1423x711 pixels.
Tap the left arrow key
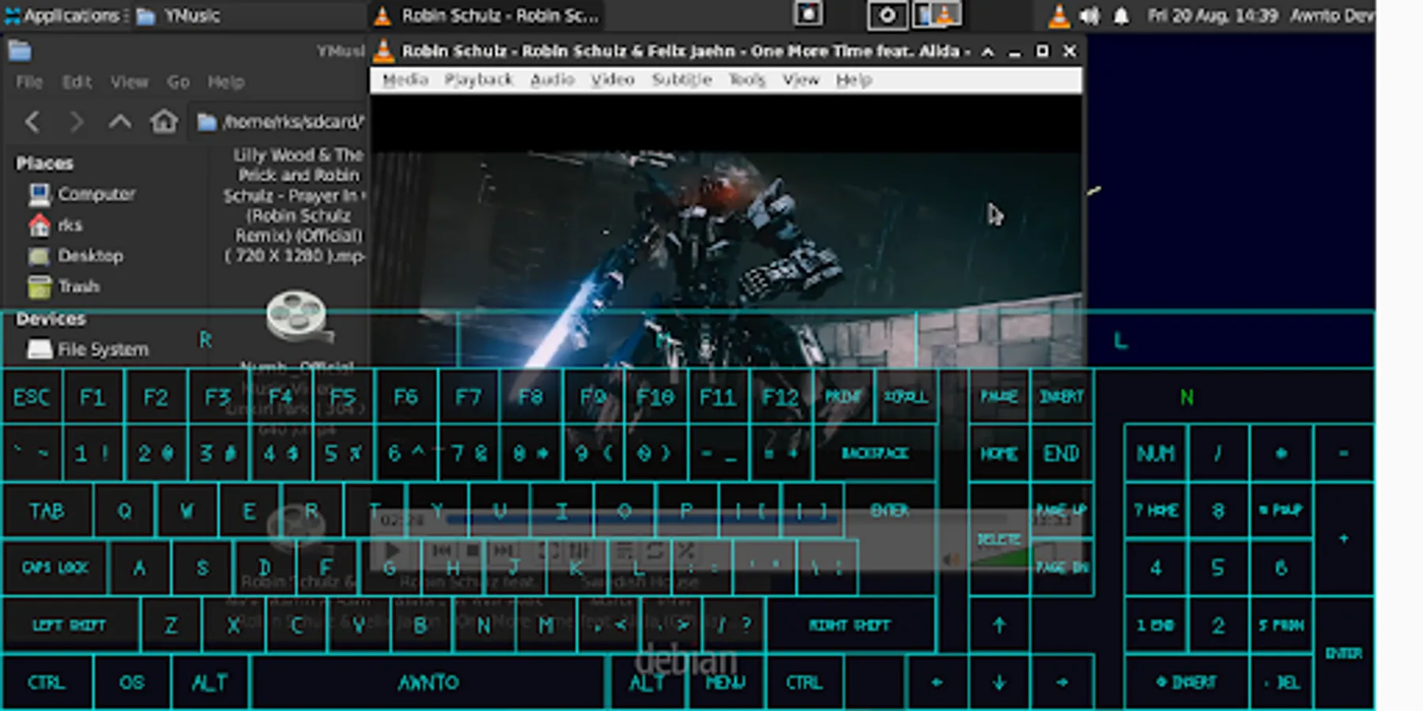(937, 682)
